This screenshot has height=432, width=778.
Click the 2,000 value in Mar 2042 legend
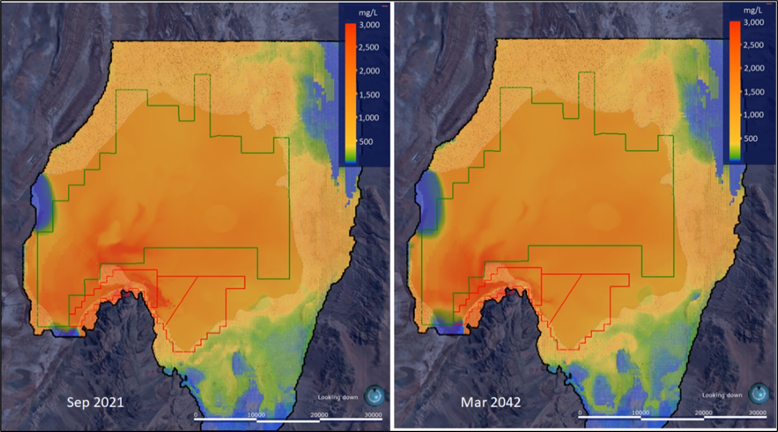point(755,68)
